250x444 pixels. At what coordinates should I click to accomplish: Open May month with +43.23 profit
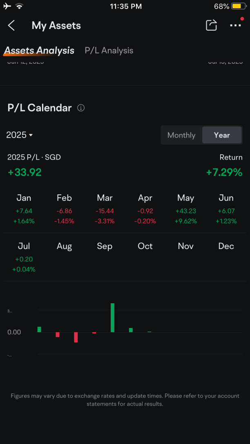[185, 209]
